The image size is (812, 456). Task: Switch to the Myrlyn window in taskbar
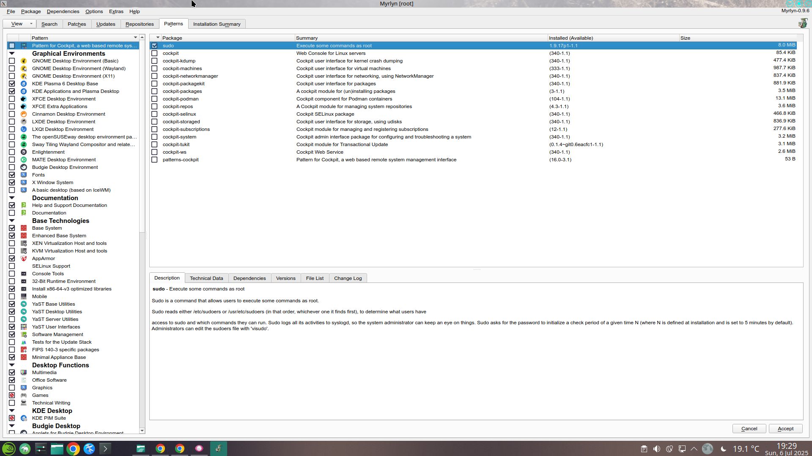click(x=218, y=448)
